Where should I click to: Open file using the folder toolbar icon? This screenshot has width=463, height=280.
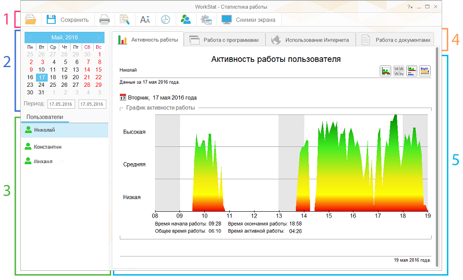[x=31, y=20]
